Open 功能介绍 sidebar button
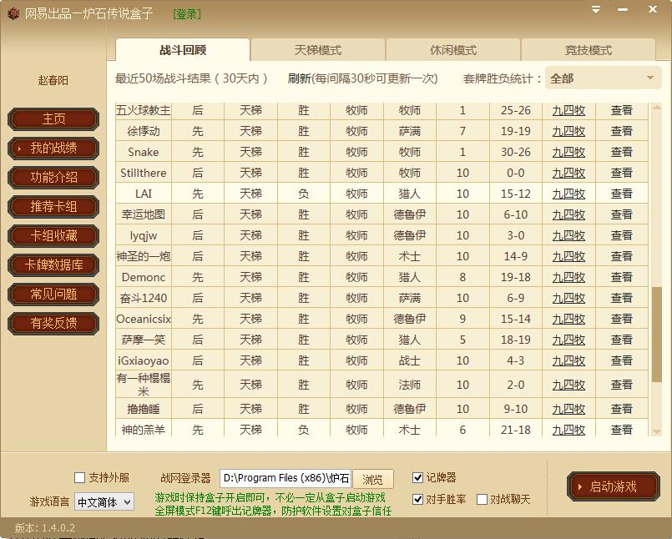This screenshot has height=539, width=672. point(53,178)
